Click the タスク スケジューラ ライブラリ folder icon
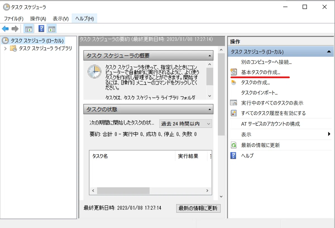The width and height of the screenshot is (335, 228). pos(13,48)
